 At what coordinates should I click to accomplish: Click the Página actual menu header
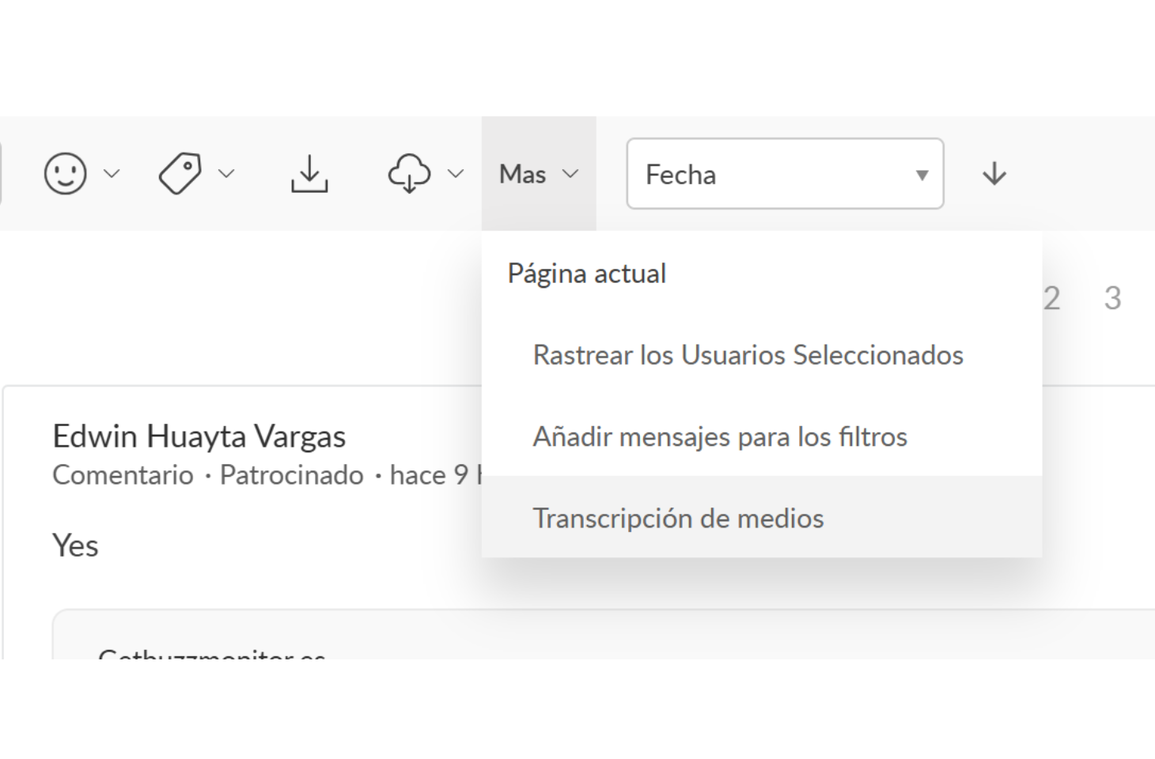tap(586, 274)
